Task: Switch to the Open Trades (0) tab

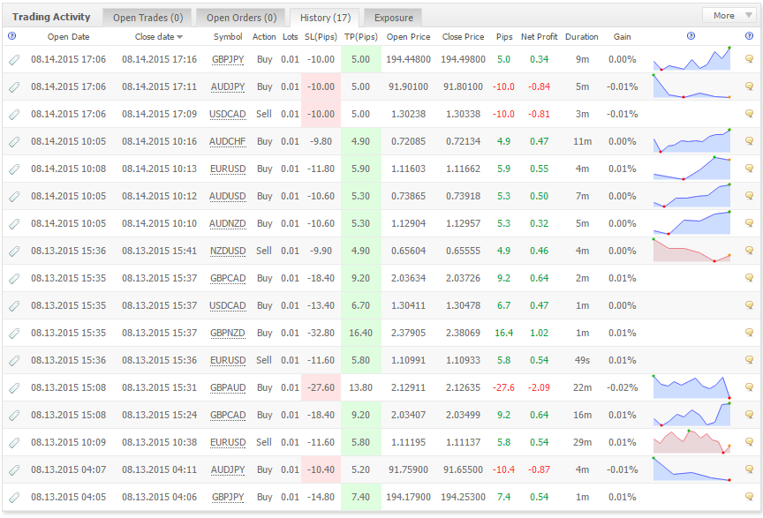Action: tap(147, 18)
